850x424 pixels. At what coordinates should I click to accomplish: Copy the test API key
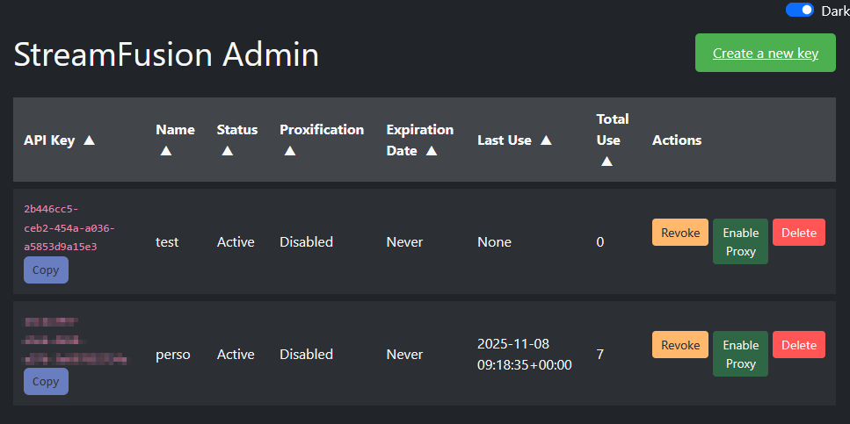46,269
